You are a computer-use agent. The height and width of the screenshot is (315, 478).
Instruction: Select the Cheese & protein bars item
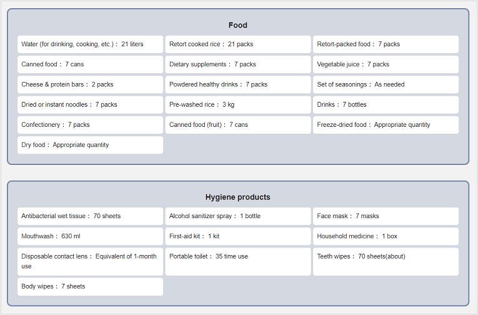coord(91,84)
